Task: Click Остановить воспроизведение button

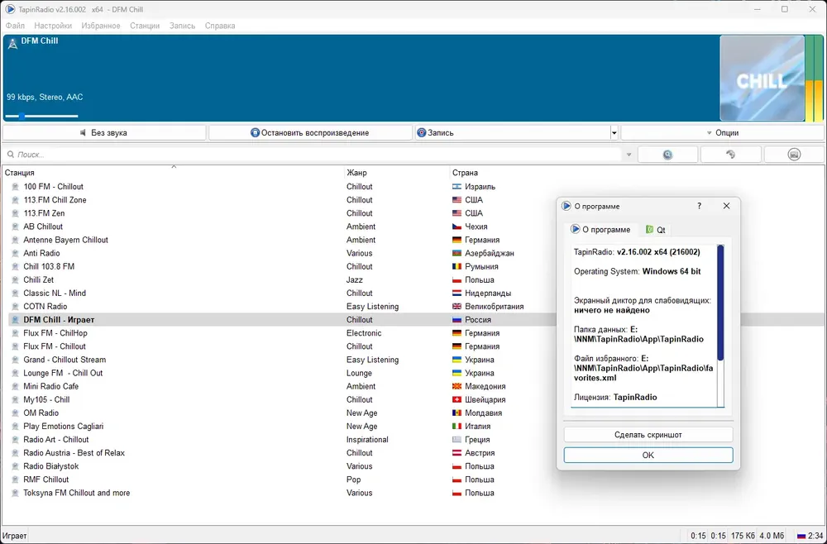Action: [310, 133]
